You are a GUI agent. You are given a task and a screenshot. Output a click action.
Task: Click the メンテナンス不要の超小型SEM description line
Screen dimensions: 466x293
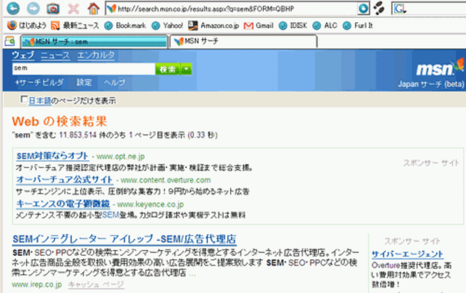[x=131, y=215]
